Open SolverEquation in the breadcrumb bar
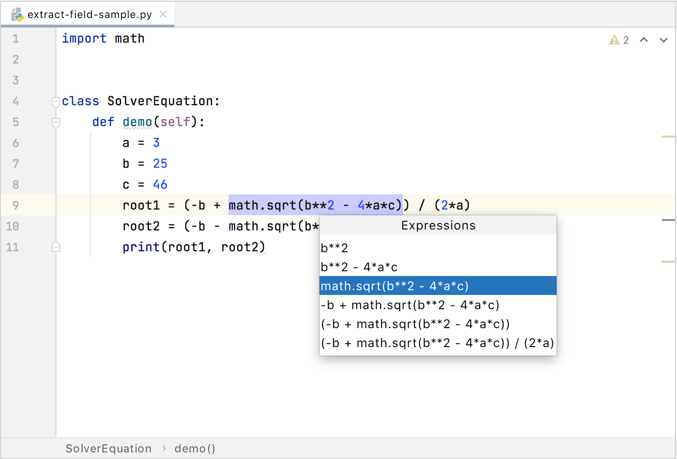Image resolution: width=677 pixels, height=459 pixels. tap(109, 448)
